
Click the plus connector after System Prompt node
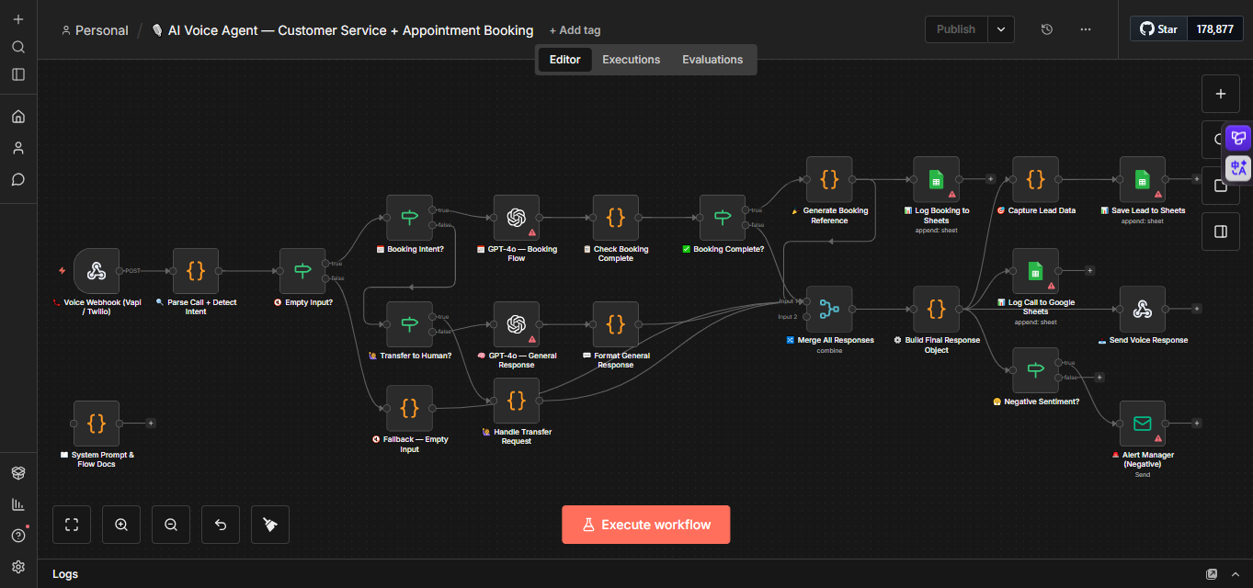(151, 424)
